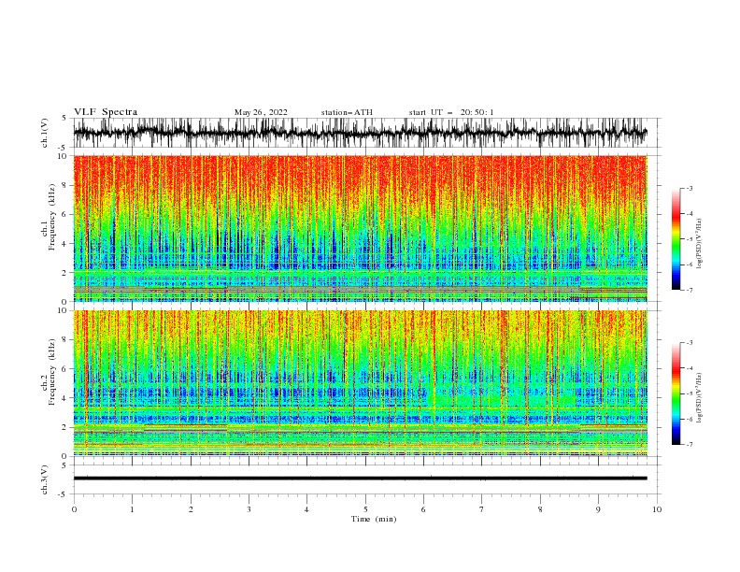
Task: Click the ch.1(V) waveform axis label
Action: pos(44,133)
